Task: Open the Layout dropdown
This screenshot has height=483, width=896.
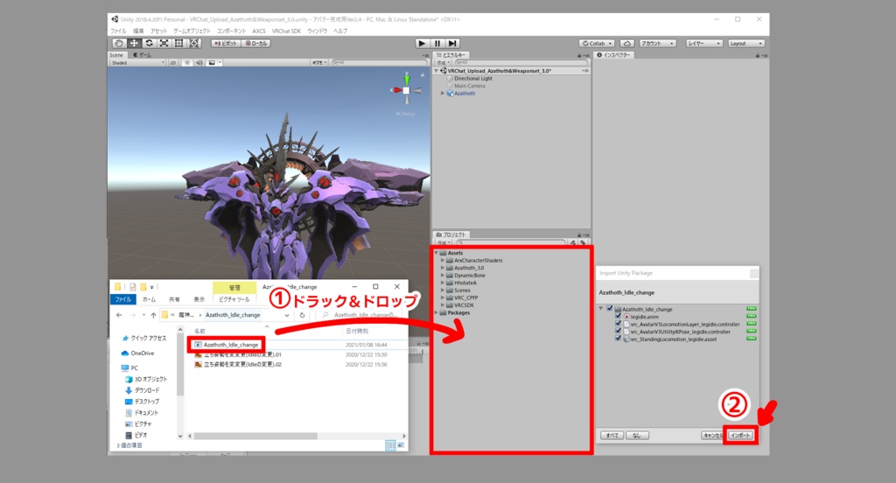Action: tap(745, 44)
